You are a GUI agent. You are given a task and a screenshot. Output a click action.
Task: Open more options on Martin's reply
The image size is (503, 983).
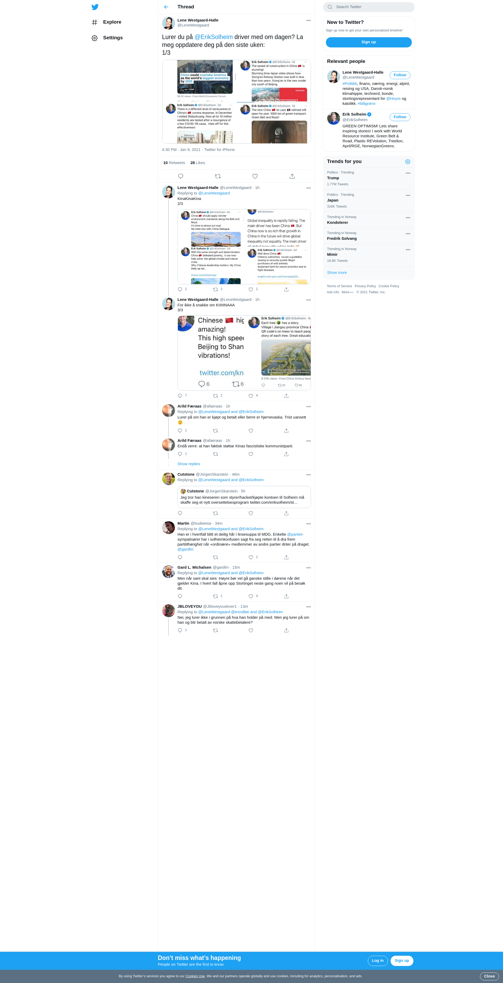point(309,524)
